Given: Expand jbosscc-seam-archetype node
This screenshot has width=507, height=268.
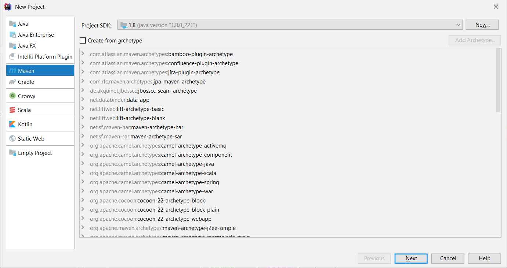Looking at the screenshot, I should coord(83,90).
